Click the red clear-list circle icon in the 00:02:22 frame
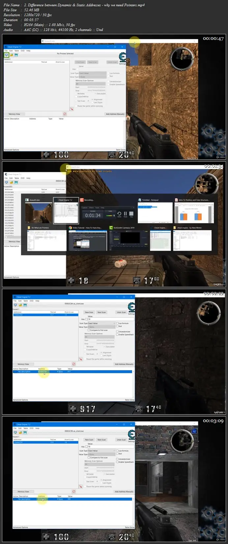This screenshot has height=544, width=228. 73,364
